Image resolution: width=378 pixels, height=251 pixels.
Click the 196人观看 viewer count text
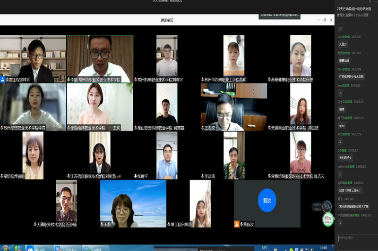coord(362,15)
